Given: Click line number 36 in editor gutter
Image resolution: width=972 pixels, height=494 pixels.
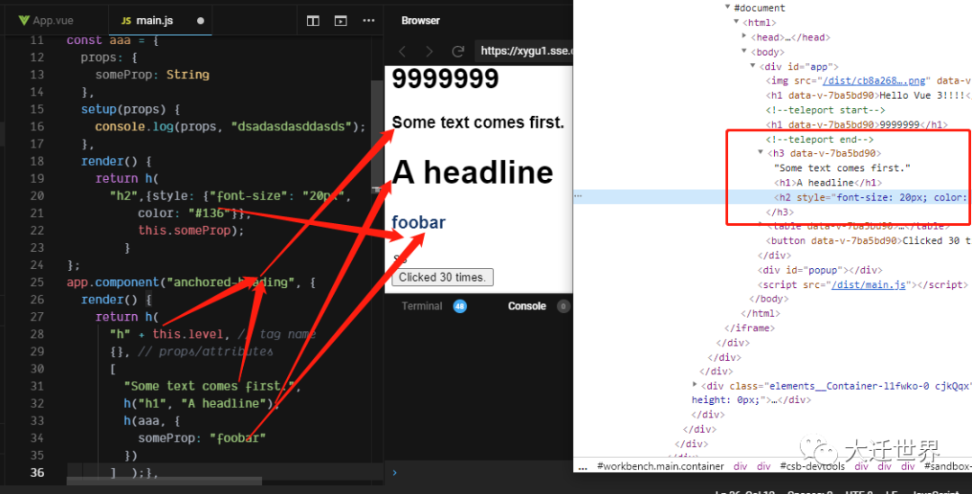Looking at the screenshot, I should pyautogui.click(x=37, y=472).
